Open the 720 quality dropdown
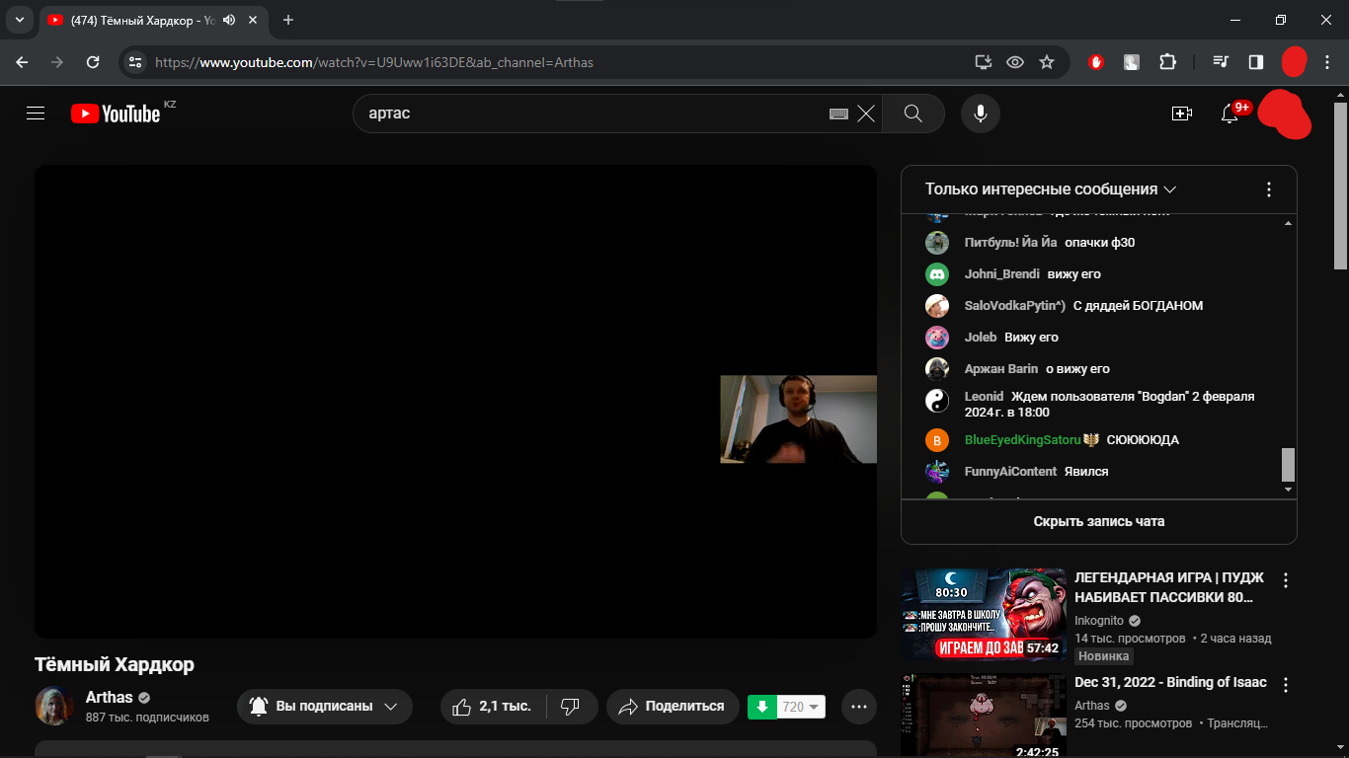This screenshot has width=1349, height=758. pos(802,707)
